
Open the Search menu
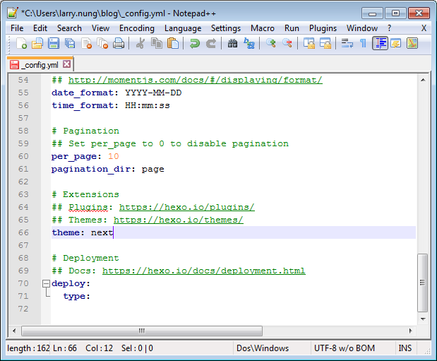click(x=69, y=28)
